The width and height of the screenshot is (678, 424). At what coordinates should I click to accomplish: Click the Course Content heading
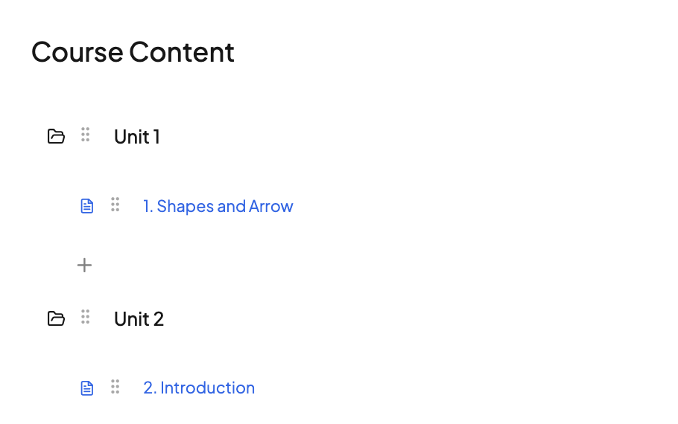(x=133, y=52)
